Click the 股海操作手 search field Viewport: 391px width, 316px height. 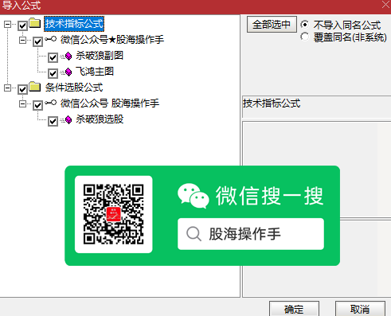pyautogui.click(x=251, y=234)
